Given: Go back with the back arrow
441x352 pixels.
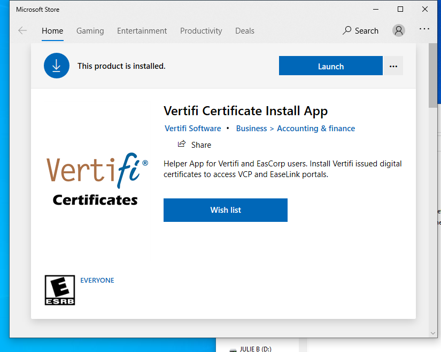Looking at the screenshot, I should click(x=22, y=30).
